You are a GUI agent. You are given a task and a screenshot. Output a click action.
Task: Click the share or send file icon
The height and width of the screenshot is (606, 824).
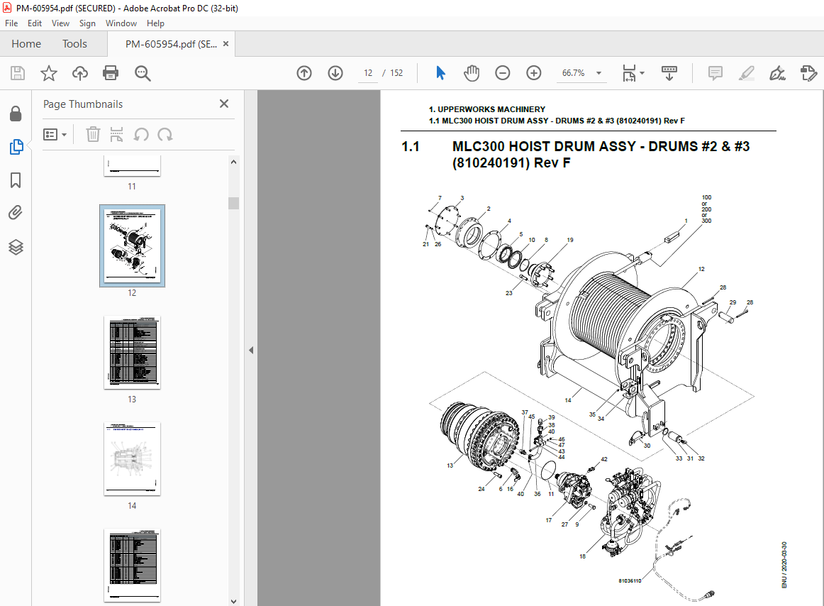[x=808, y=73]
